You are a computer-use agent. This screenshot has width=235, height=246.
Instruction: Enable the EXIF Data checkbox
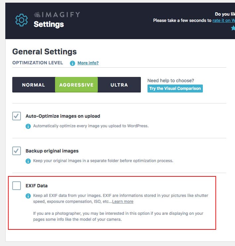pos(17,186)
